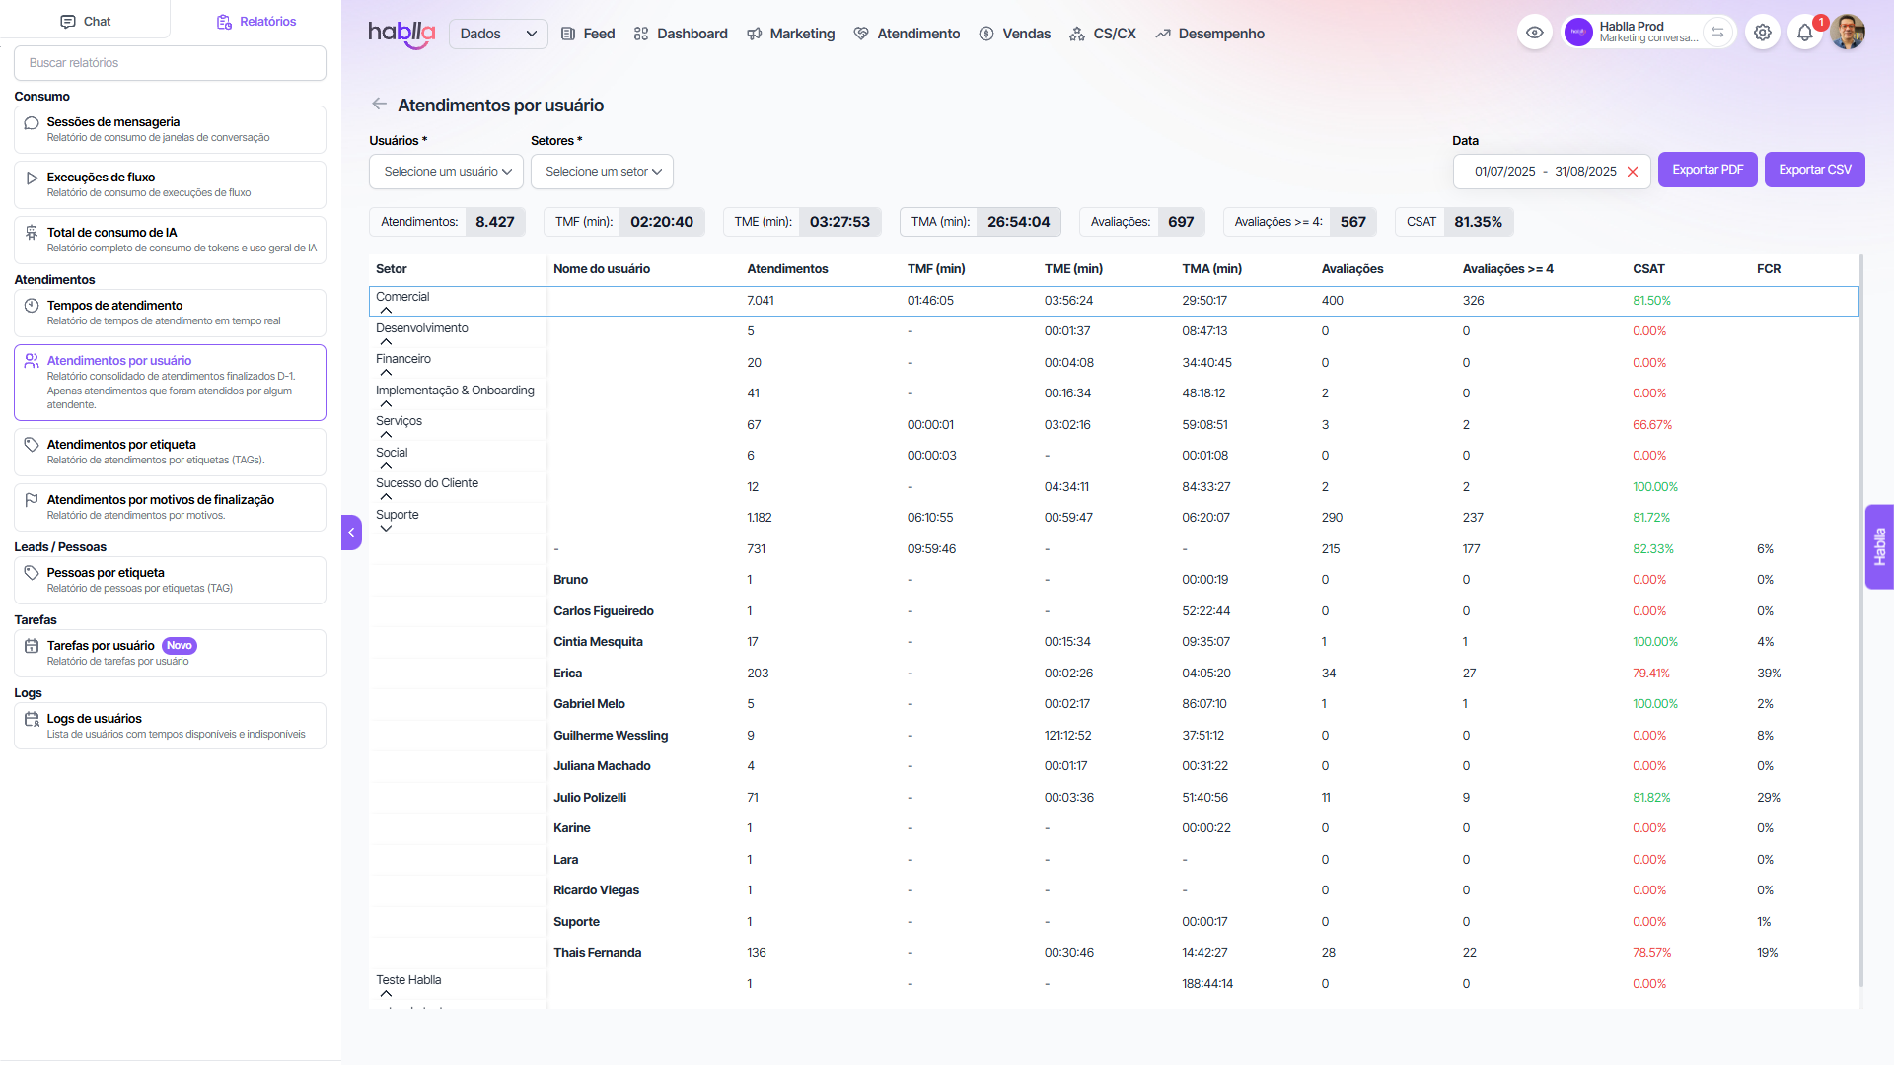The width and height of the screenshot is (1894, 1065).
Task: Click the user profile avatar
Action: (x=1848, y=33)
